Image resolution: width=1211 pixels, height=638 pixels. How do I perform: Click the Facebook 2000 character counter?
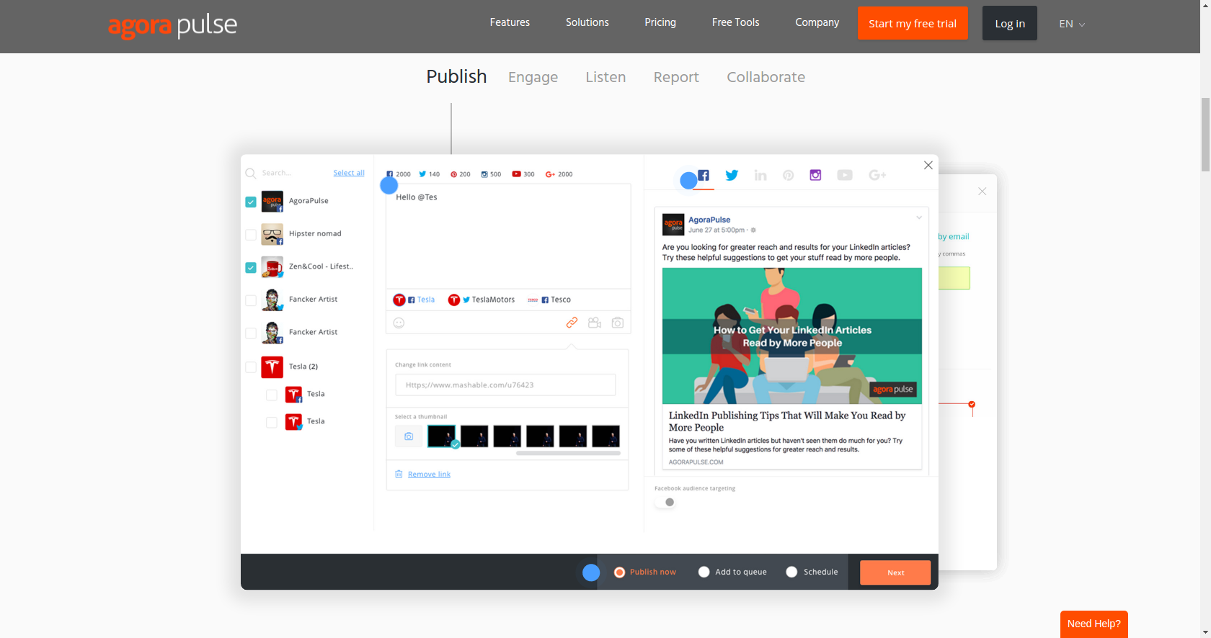pyautogui.click(x=399, y=174)
